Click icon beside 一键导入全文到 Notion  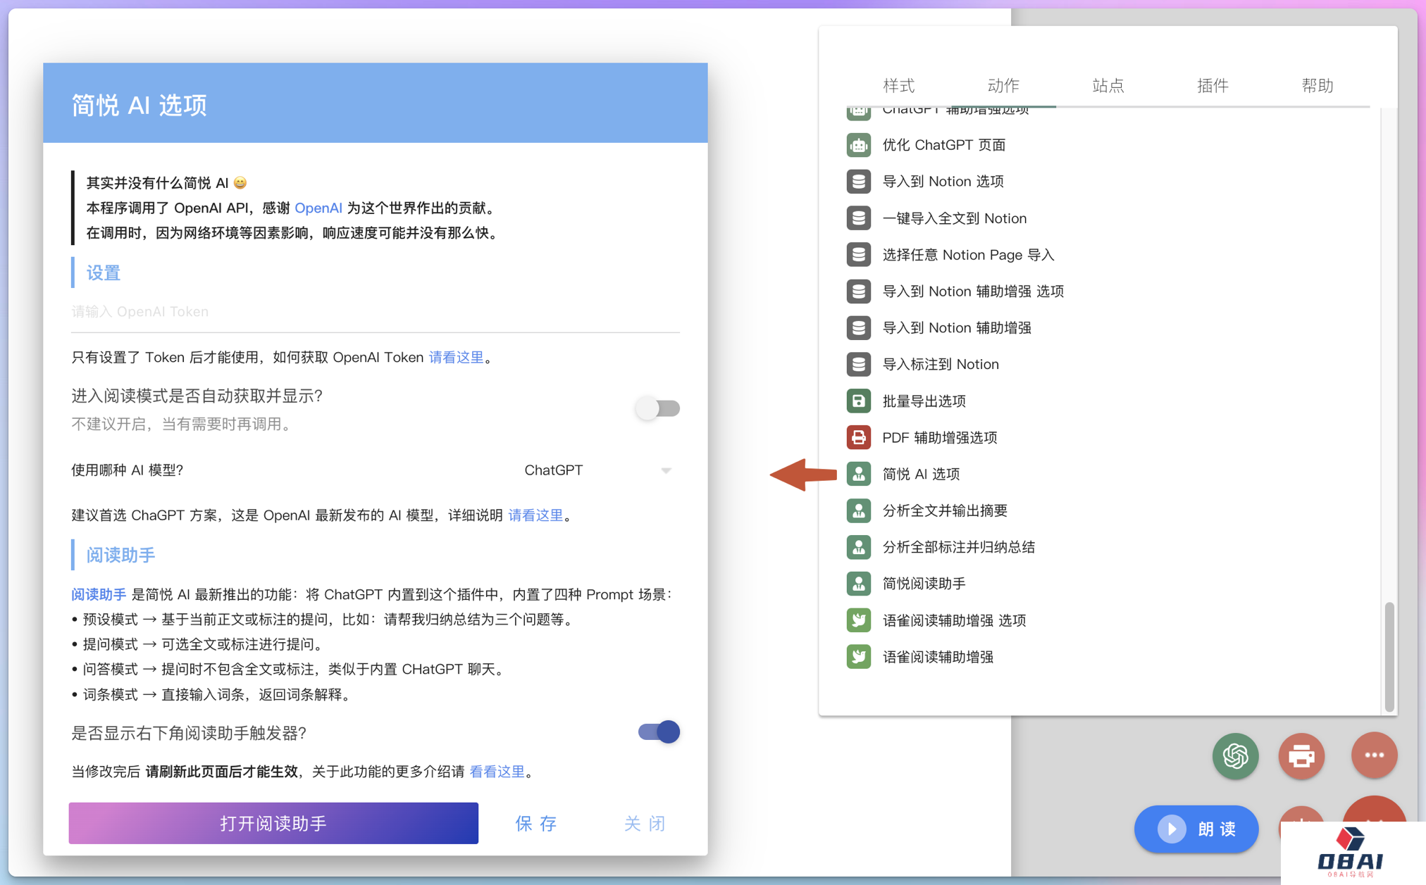[x=858, y=218]
